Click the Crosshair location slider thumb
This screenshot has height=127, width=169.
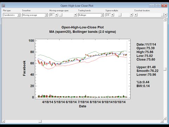point(162,15)
